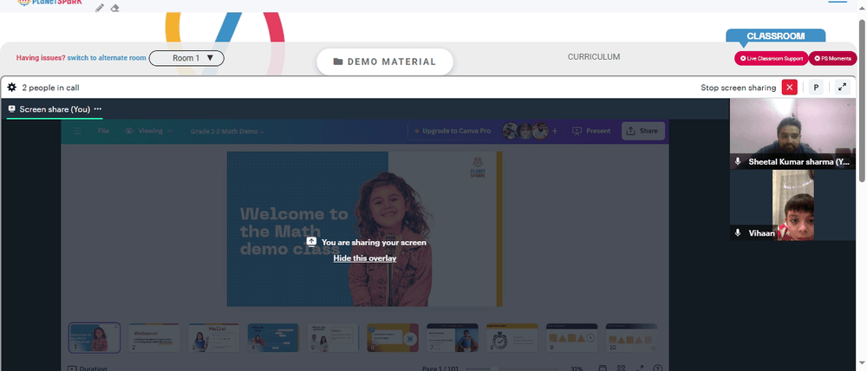Click the plus add collaborator icon
Viewport: 867px width, 371px height.
pos(555,131)
